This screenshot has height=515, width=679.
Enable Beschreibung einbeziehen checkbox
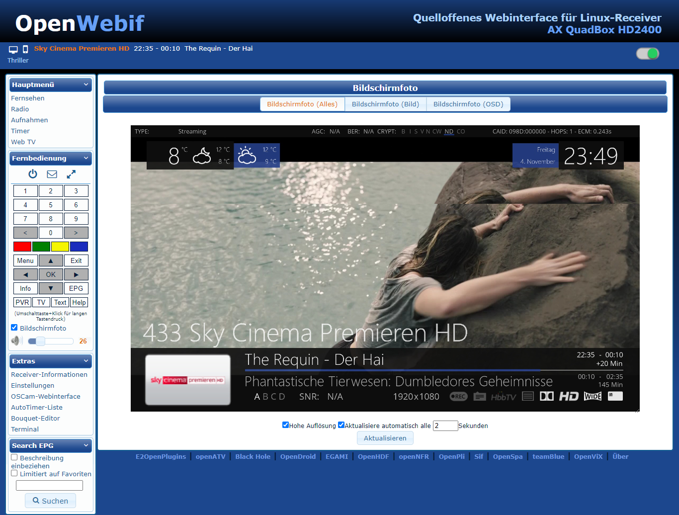(14, 457)
